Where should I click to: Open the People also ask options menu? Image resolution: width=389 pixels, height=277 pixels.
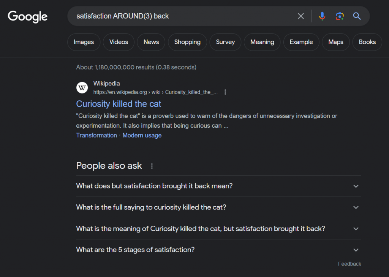pos(152,166)
